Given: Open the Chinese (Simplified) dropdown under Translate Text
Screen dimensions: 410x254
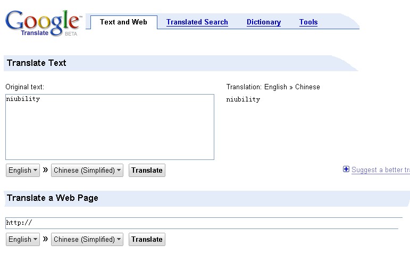Looking at the screenshot, I should (87, 171).
